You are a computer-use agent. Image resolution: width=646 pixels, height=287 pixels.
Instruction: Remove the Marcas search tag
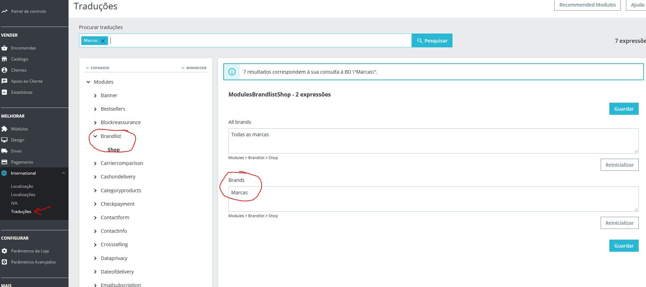point(103,41)
